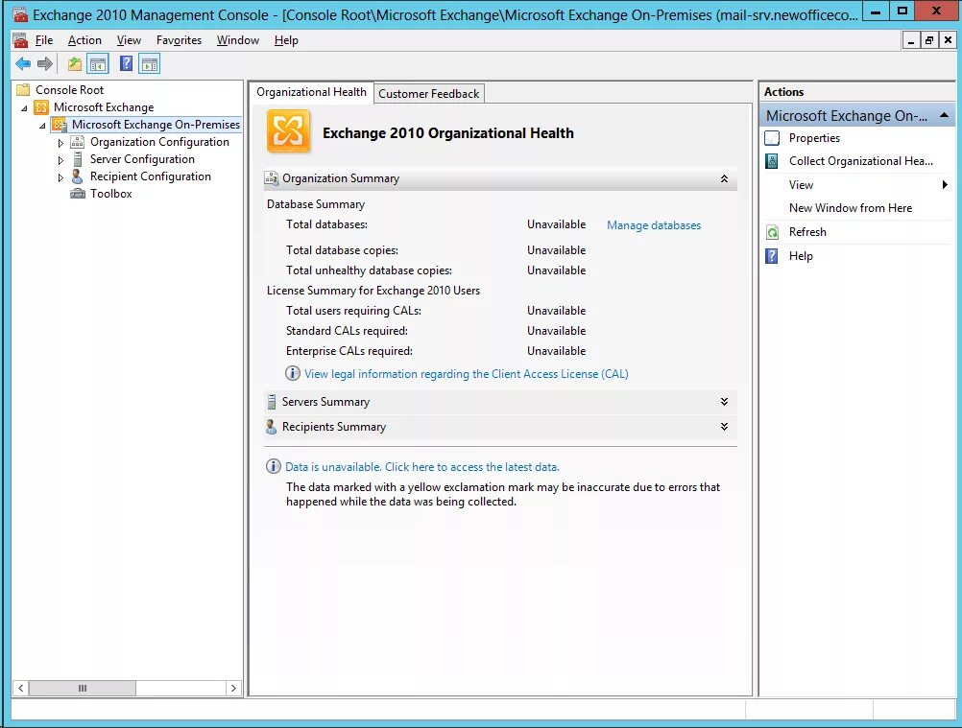Click the Recipients Summary person icon

click(271, 427)
